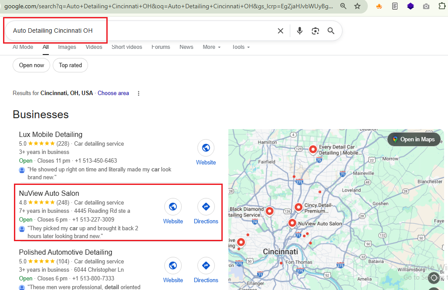Image resolution: width=448 pixels, height=290 pixels.
Task: Open browser extensions puzzle icon
Action: pos(442,6)
